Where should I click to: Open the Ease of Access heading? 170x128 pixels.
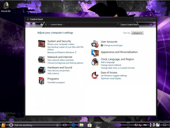point(109,73)
